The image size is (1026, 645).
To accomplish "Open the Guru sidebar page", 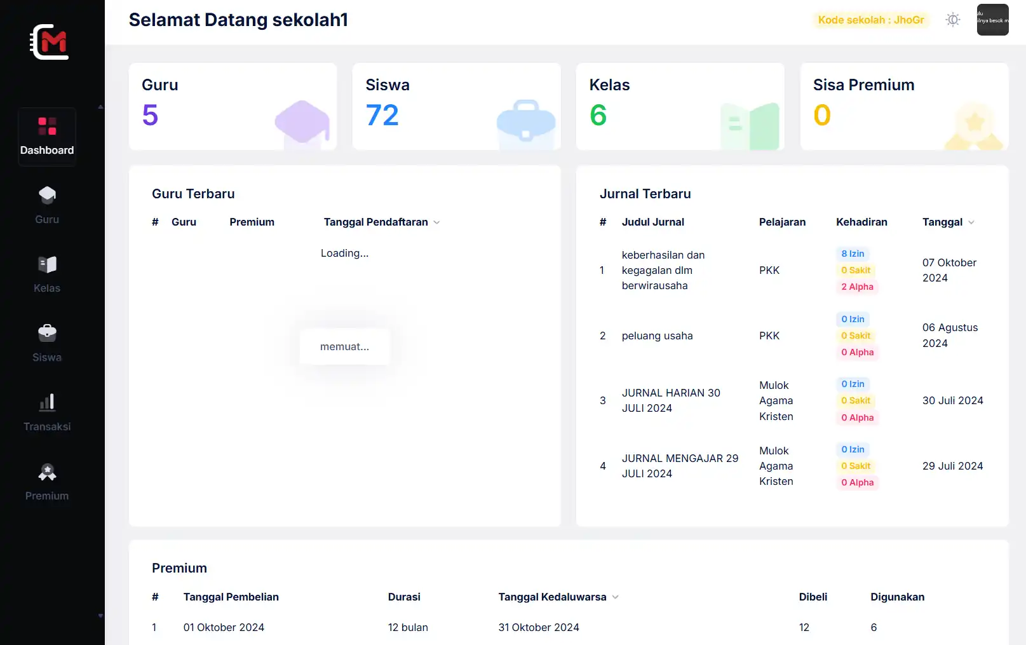I will tap(47, 205).
